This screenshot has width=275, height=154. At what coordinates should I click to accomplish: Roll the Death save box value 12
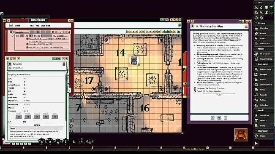(19, 117)
